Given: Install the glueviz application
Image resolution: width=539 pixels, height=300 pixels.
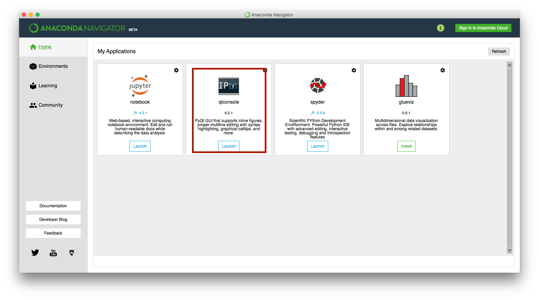Looking at the screenshot, I should pyautogui.click(x=406, y=146).
